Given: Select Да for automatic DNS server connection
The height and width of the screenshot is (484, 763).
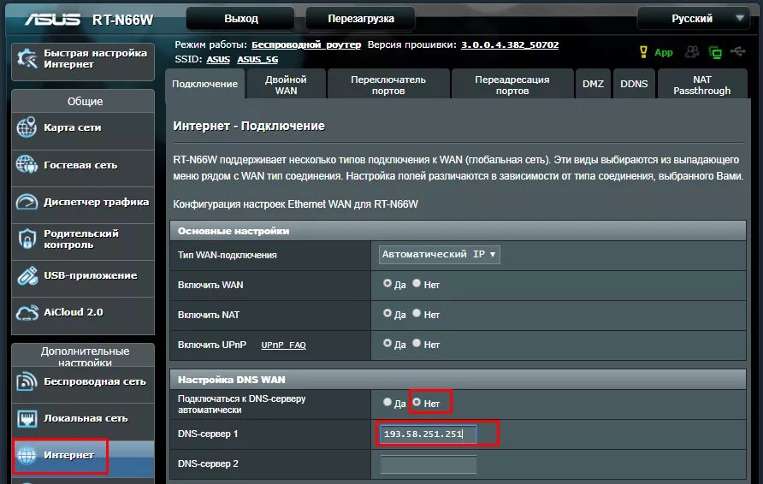Looking at the screenshot, I should pos(387,402).
